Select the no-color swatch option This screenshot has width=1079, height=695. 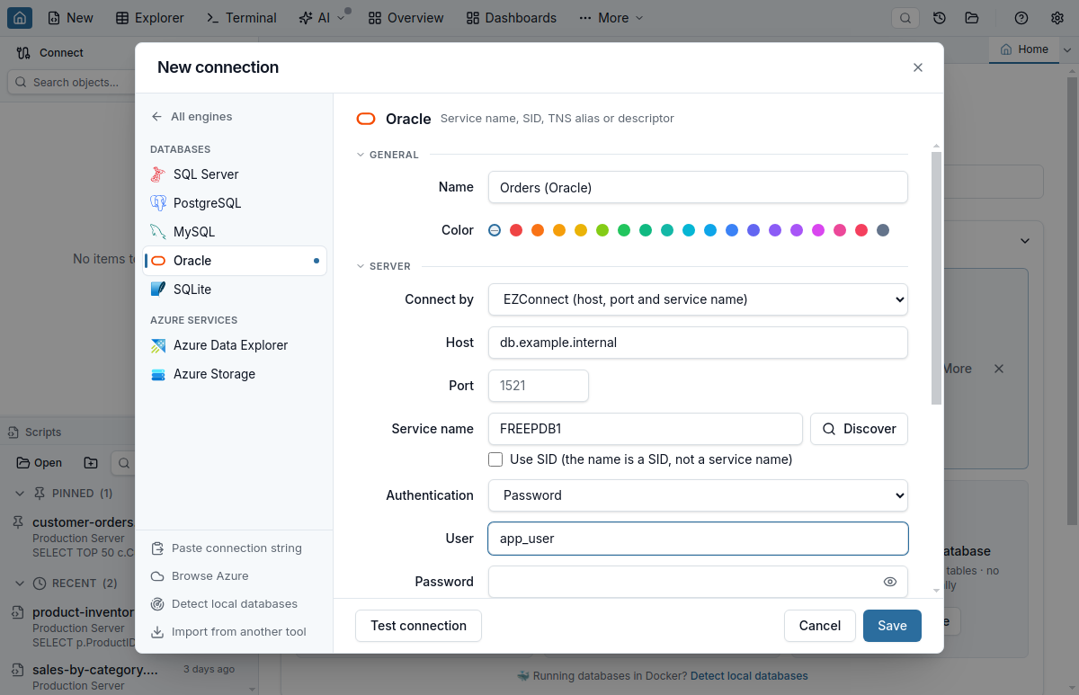(x=495, y=230)
